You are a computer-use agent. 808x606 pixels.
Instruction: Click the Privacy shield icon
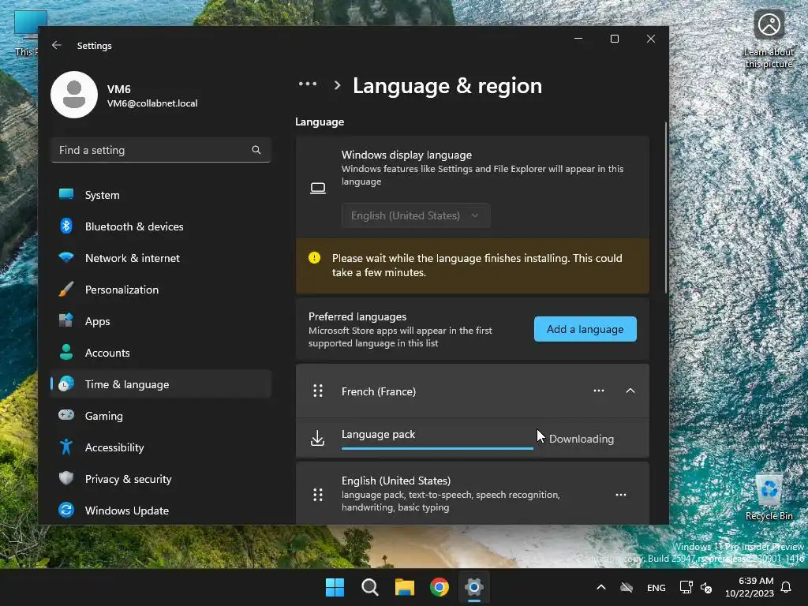[x=66, y=478]
